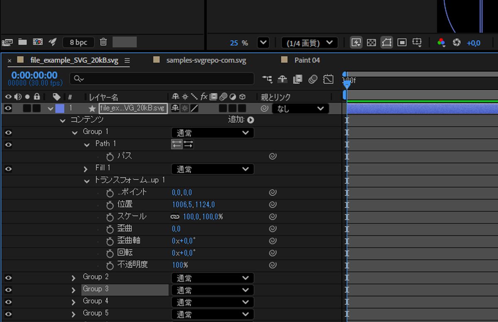The height and width of the screenshot is (322, 498).
Task: Click the 不透明度 value 100%
Action: pos(180,265)
